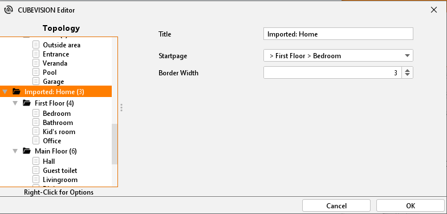
Task: Click the folder icon of First Floor
Action: (x=27, y=103)
